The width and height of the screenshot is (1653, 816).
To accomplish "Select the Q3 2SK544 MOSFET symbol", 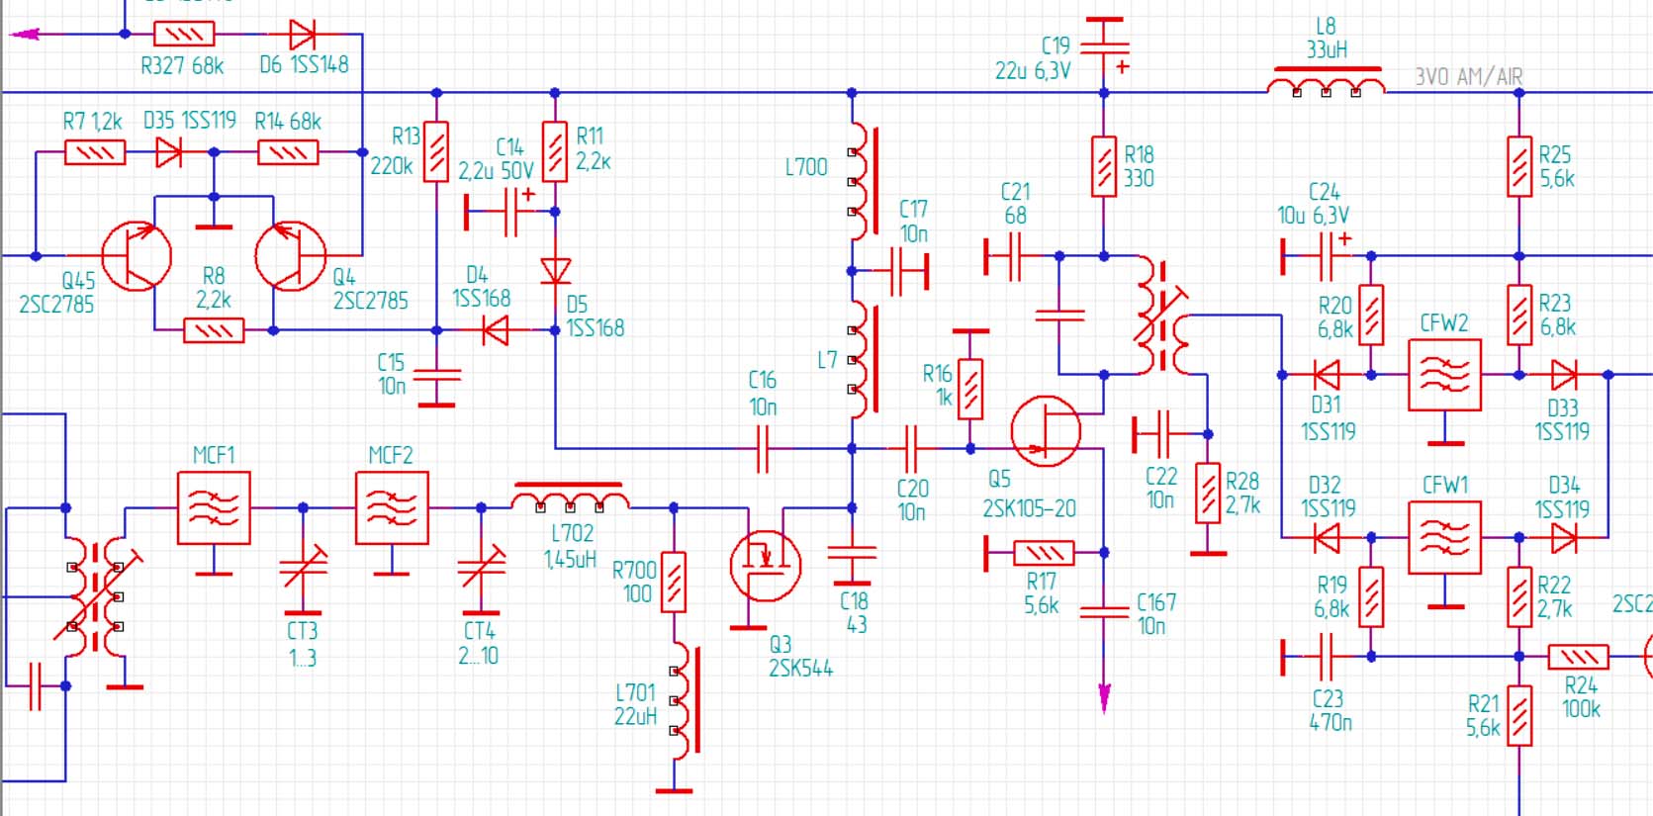I will 765,566.
